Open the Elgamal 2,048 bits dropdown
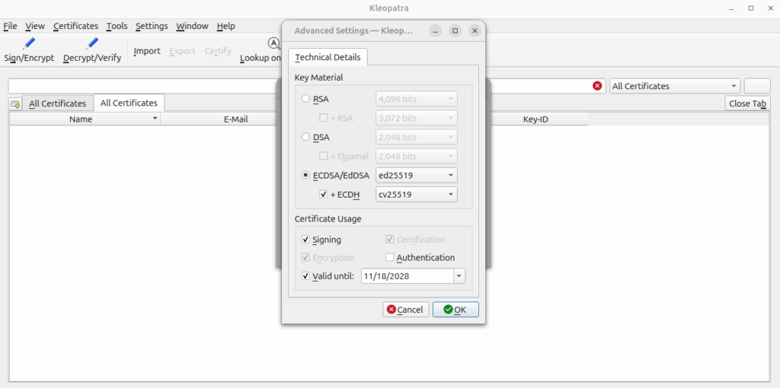 pos(417,157)
